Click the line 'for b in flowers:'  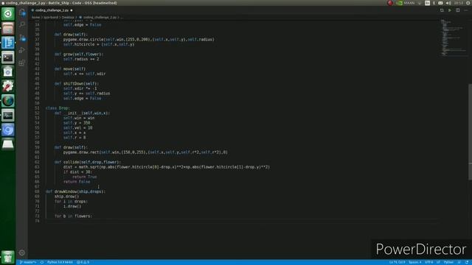pyautogui.click(x=73, y=216)
